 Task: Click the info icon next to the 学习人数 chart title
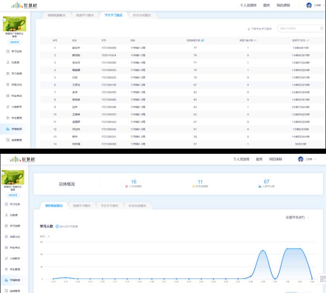[57, 226]
